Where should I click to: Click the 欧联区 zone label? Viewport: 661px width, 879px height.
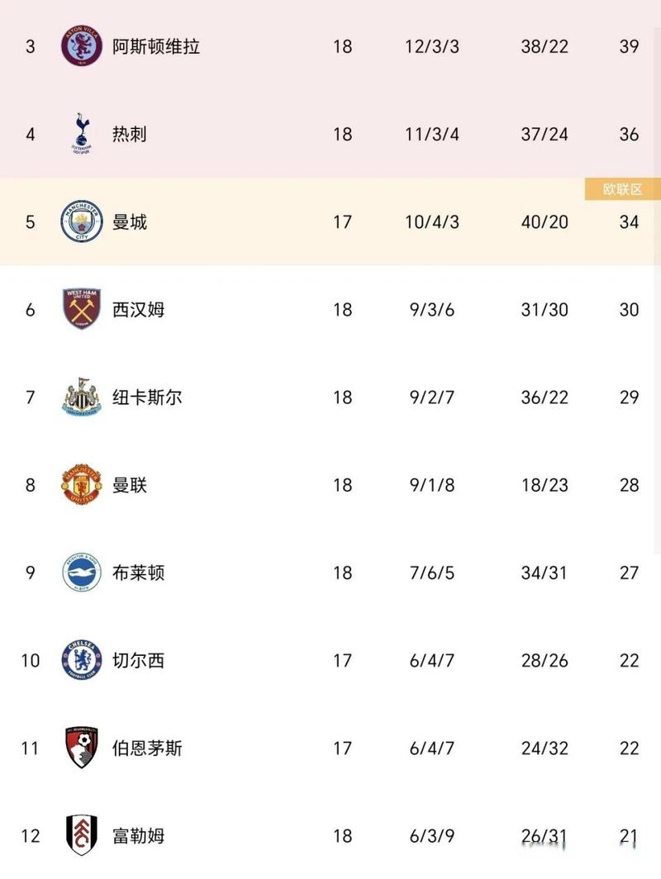[622, 189]
